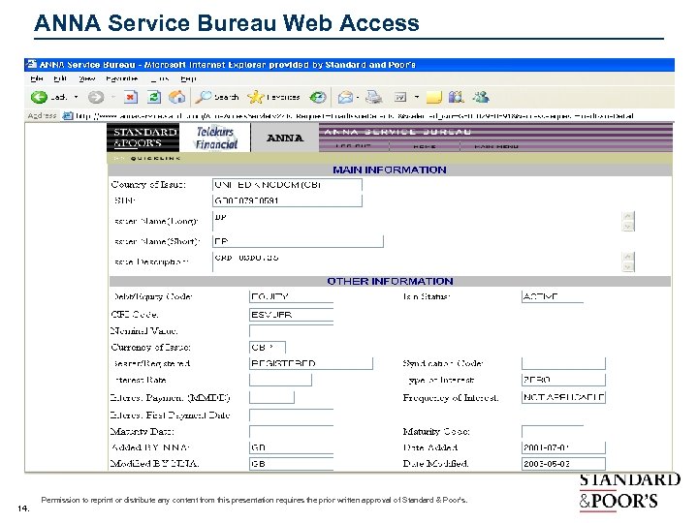
Task: Click the Log Out link in ANNA header
Action: pyautogui.click(x=354, y=146)
